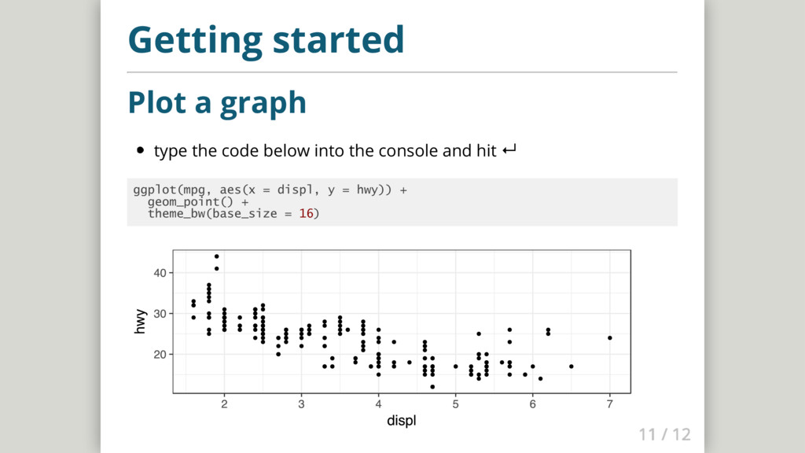Click the theme_bw(base_size = 16) code line
Viewport: 805px width, 453px height.
[233, 213]
